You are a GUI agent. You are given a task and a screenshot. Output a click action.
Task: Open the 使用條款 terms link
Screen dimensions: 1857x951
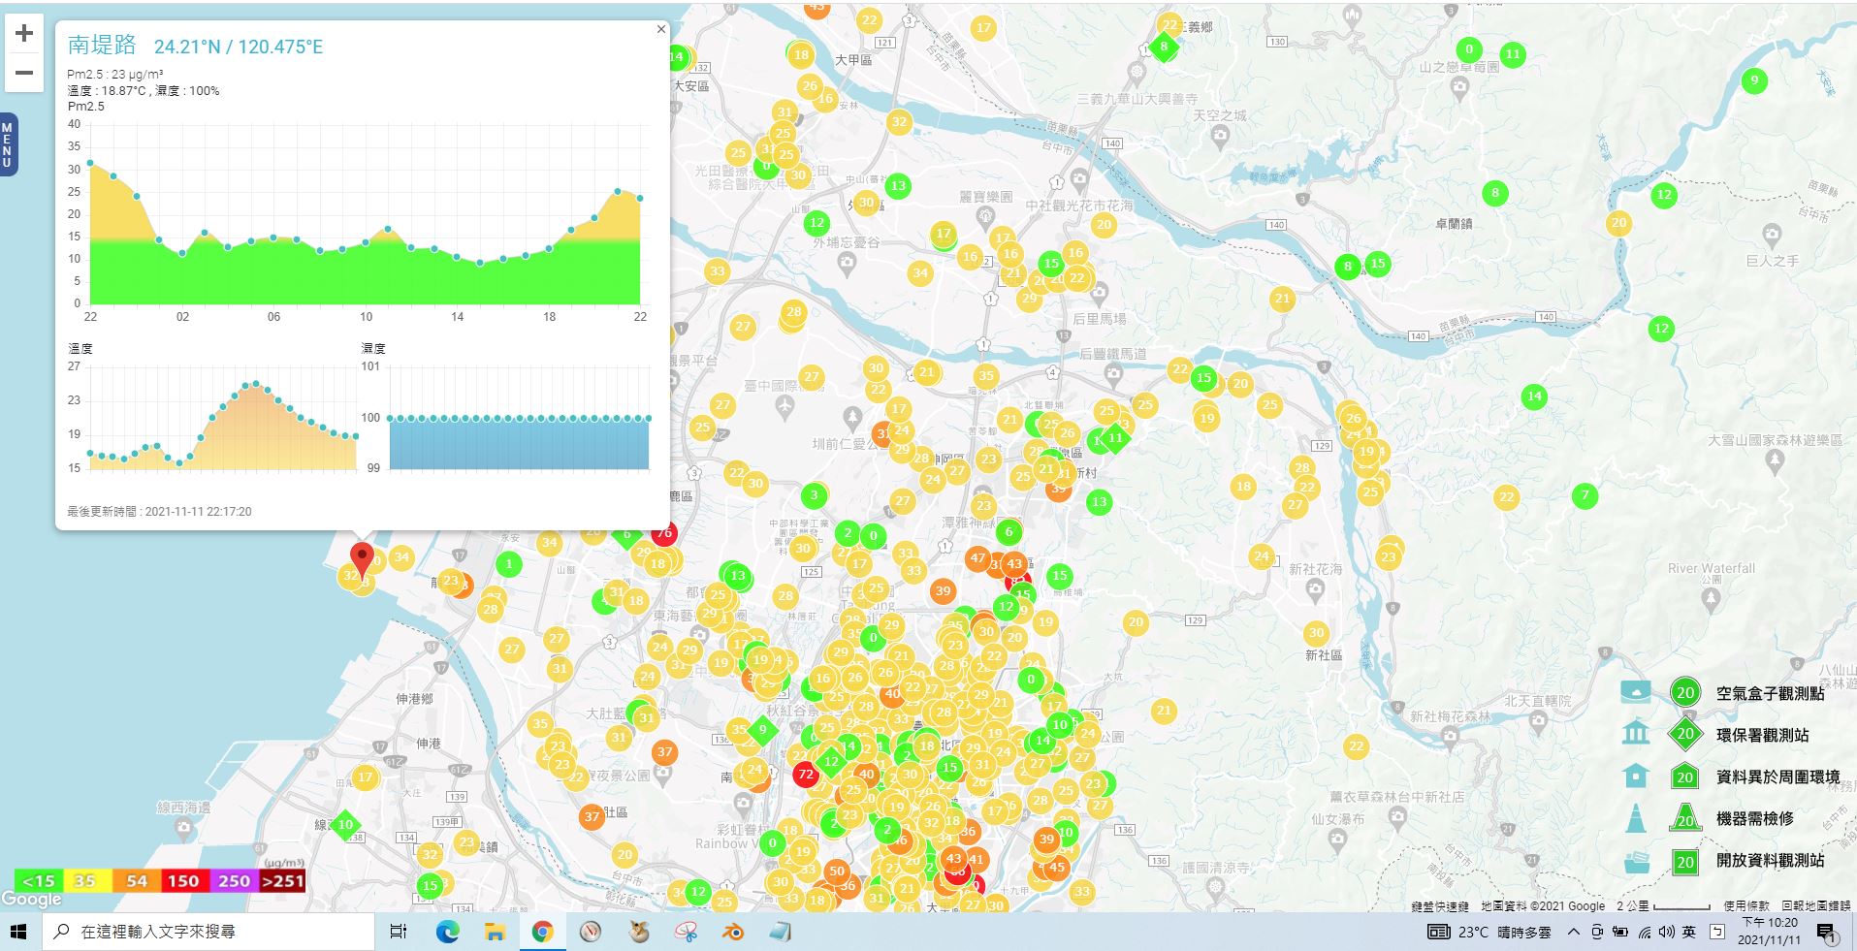(1746, 906)
